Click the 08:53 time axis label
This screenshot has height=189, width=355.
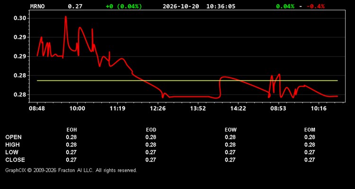tap(278, 109)
